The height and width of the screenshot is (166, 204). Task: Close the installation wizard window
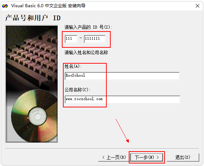tap(197, 6)
